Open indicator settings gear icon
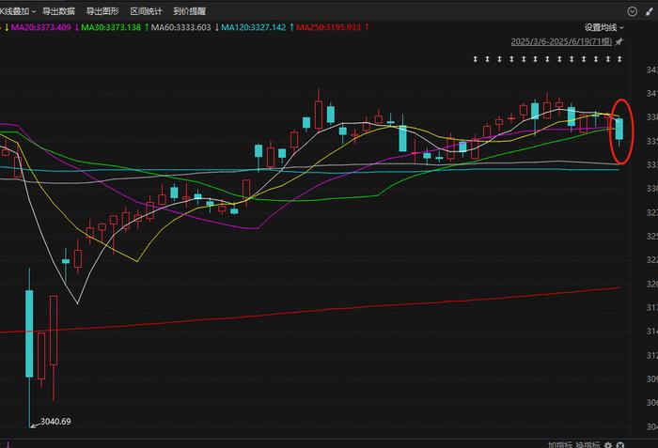 tap(607, 442)
